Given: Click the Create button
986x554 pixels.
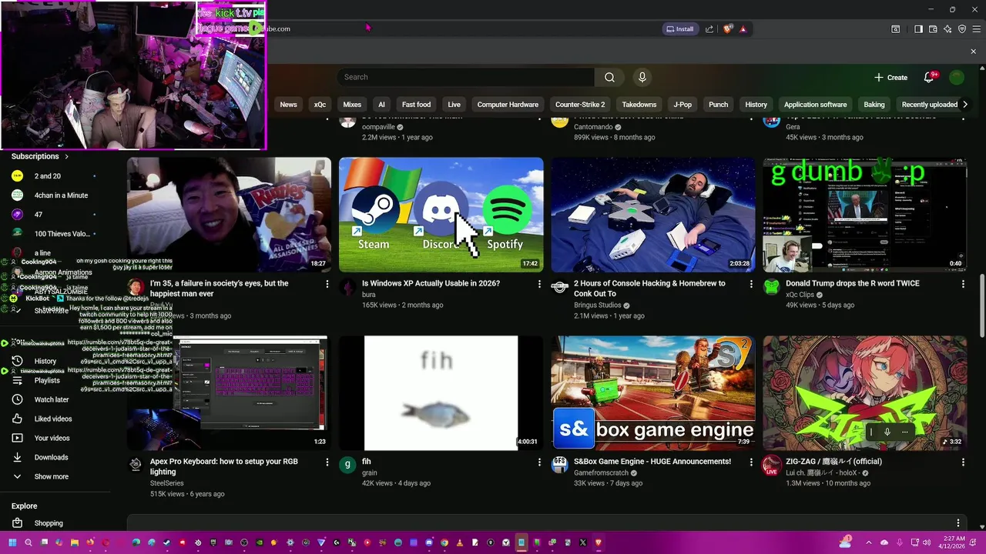Looking at the screenshot, I should coord(891,77).
